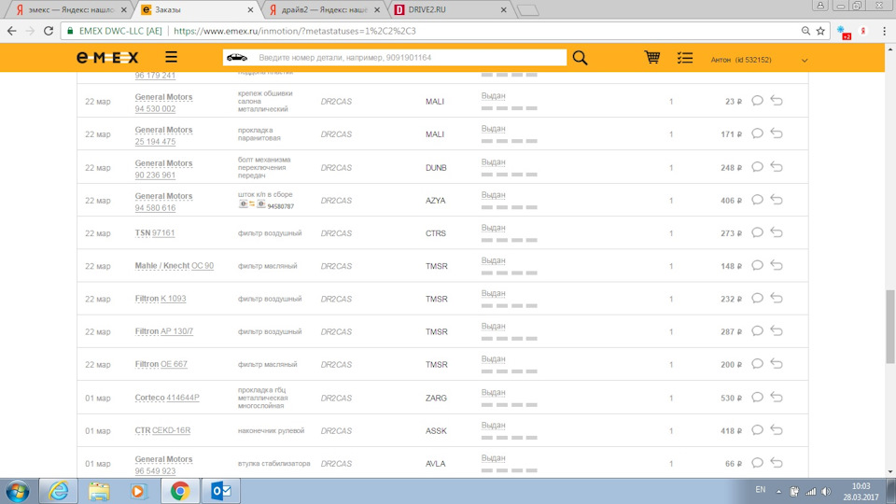Image resolution: width=896 pixels, height=504 pixels.
Task: Open Outlook from taskbar
Action: tap(221, 492)
